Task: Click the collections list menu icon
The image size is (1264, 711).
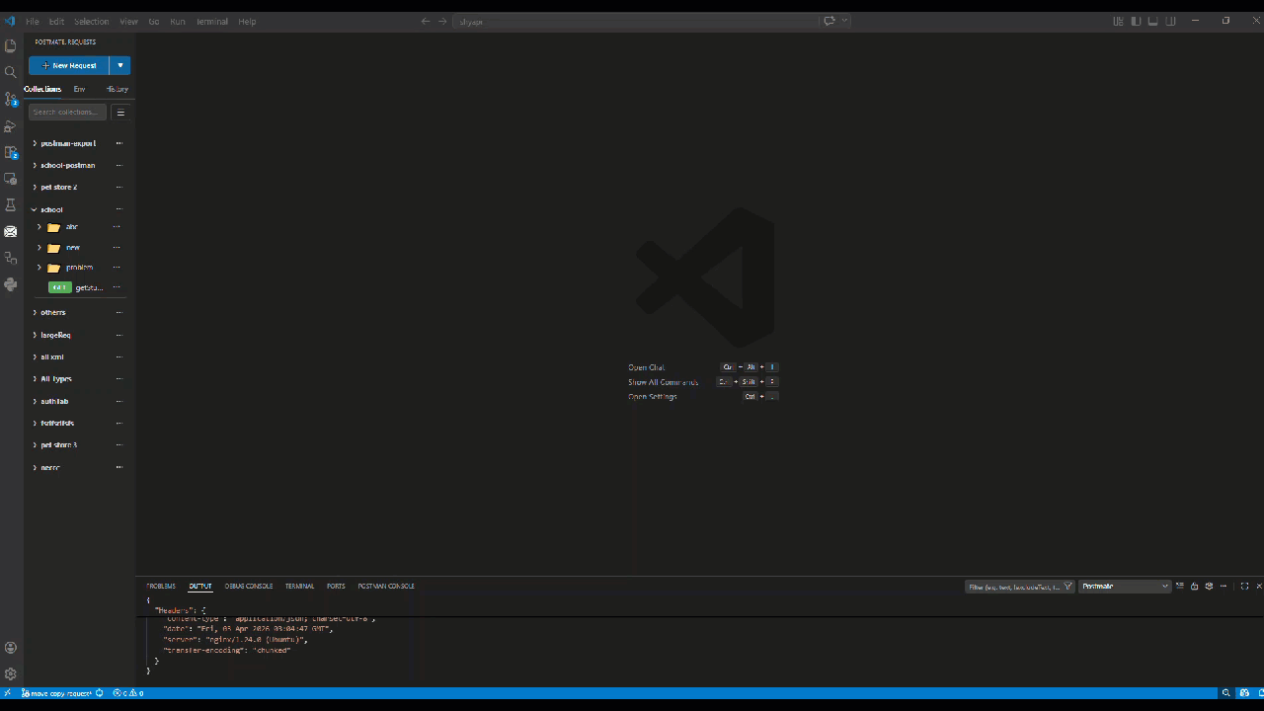Action: point(120,113)
